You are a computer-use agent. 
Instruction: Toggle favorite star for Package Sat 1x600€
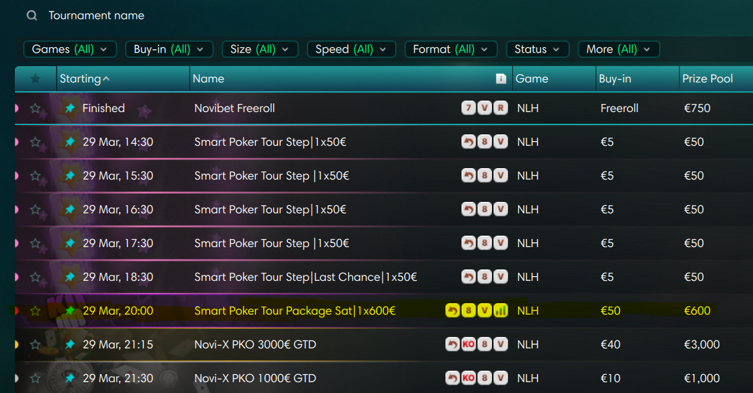click(x=35, y=311)
